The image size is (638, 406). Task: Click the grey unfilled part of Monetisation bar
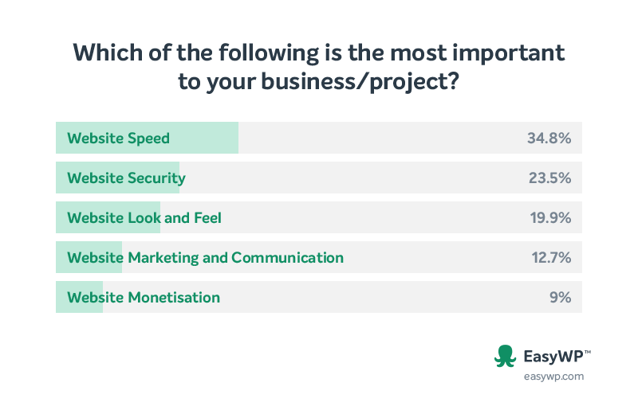(x=343, y=297)
